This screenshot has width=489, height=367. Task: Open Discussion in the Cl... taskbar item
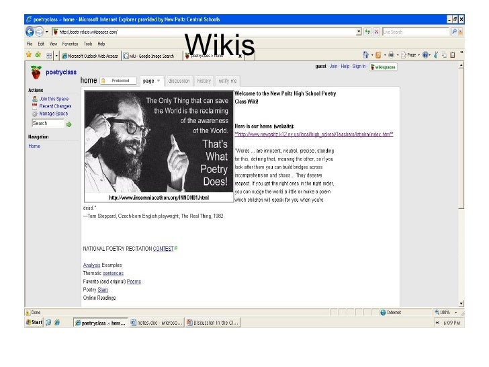212,323
